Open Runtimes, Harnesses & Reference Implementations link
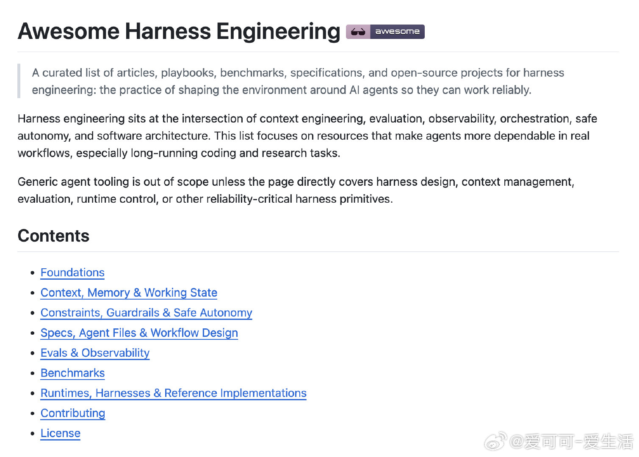Image resolution: width=639 pixels, height=457 pixels. 173,393
